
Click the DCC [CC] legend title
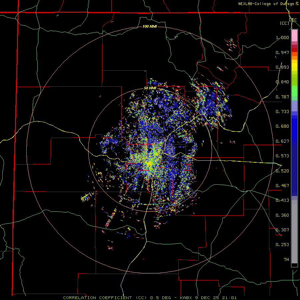pyautogui.click(x=288, y=21)
